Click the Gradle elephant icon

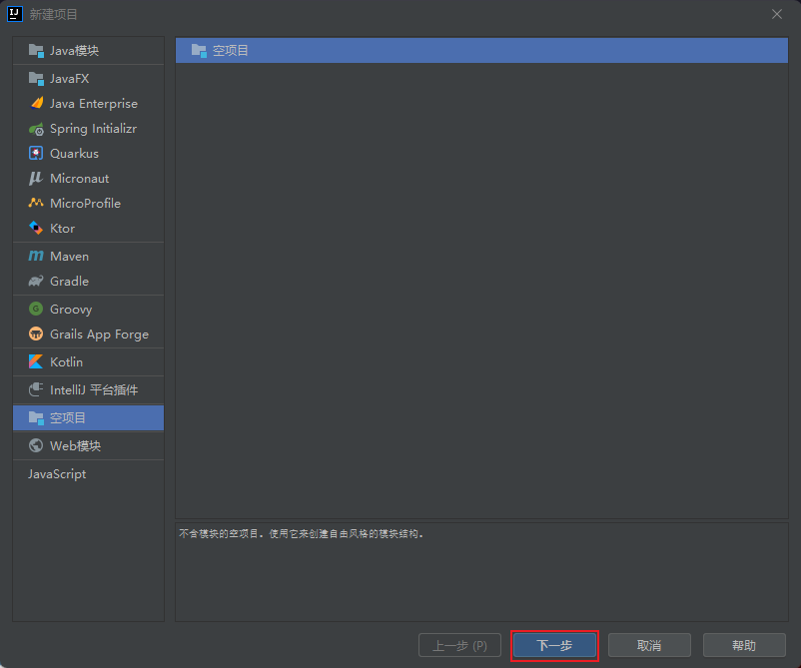tap(36, 281)
